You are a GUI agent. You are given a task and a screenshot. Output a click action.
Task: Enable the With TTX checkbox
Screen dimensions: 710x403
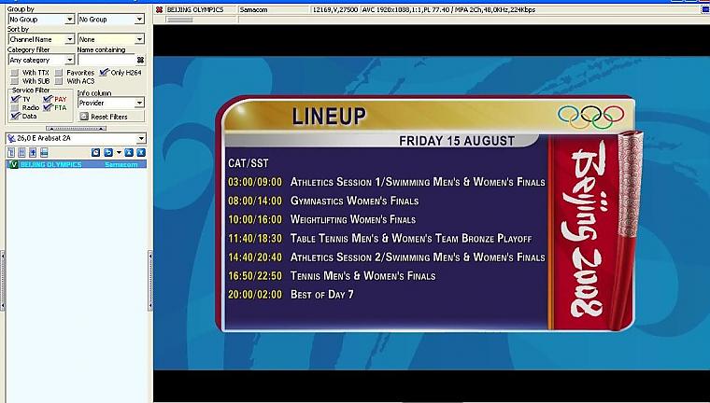[15, 73]
